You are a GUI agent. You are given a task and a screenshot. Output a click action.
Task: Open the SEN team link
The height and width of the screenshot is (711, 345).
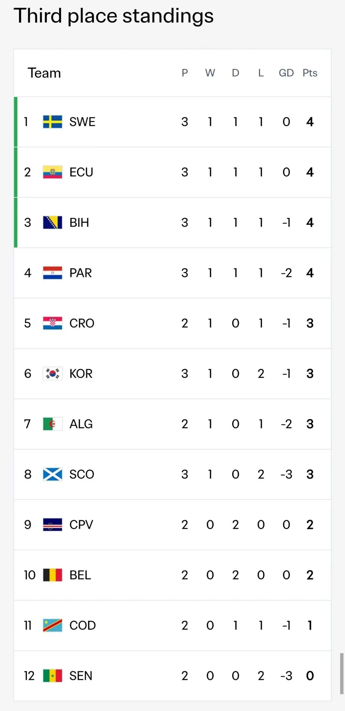click(x=81, y=676)
